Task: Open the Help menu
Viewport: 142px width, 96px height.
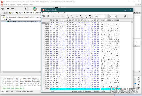Action: pyautogui.click(x=31, y=5)
